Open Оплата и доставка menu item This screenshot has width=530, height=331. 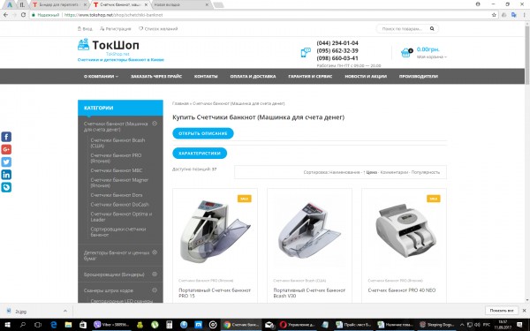coord(253,76)
